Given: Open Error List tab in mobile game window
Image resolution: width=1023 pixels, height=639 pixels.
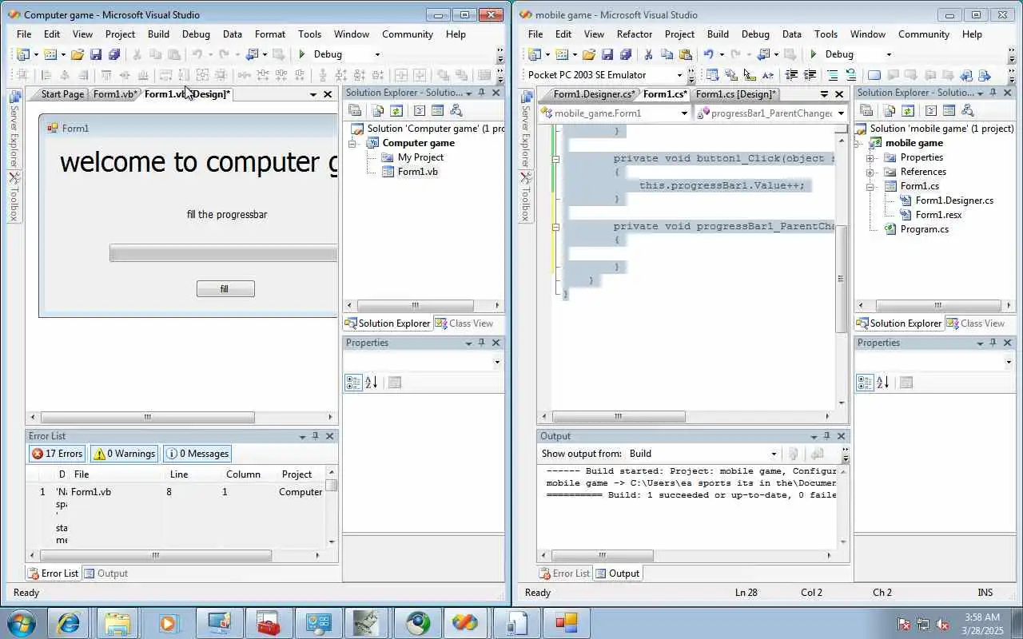Looking at the screenshot, I should [565, 574].
